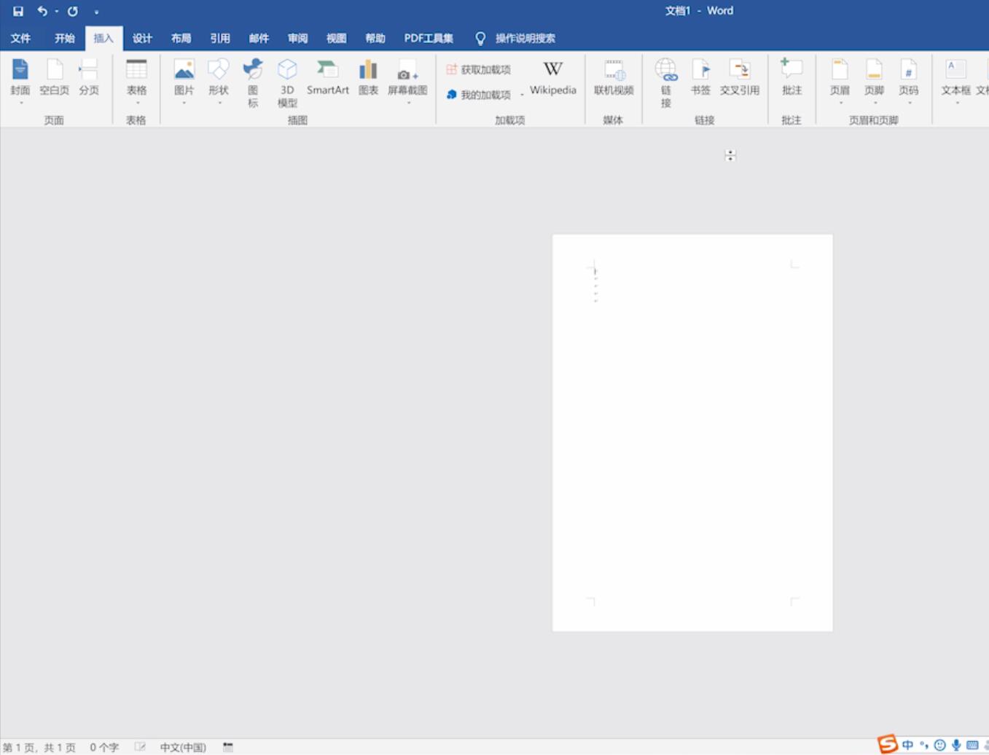Click the macro recording icon in status bar
The image size is (989, 755).
pos(228,747)
